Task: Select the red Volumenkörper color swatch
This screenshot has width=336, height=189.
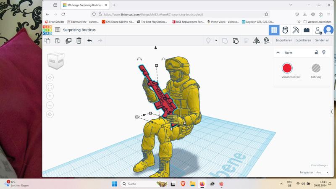Action: (x=287, y=68)
